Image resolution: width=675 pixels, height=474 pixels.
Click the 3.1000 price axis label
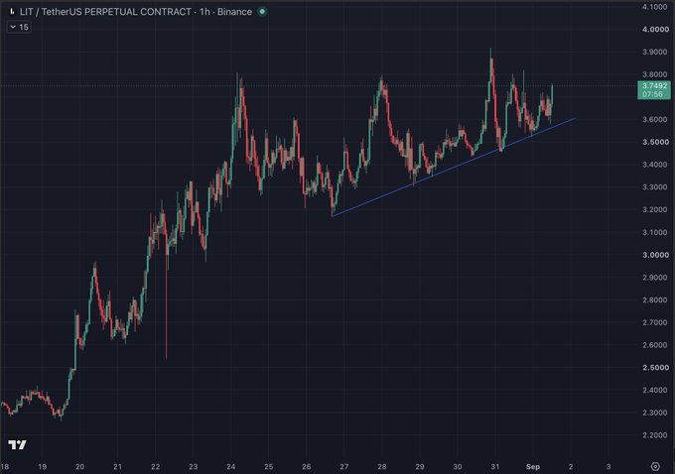pyautogui.click(x=655, y=232)
